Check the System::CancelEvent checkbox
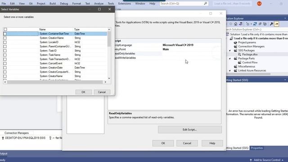288x162 pixels. coord(5,63)
